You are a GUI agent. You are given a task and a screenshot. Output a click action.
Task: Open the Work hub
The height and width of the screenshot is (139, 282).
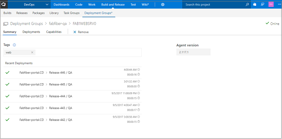92,5
